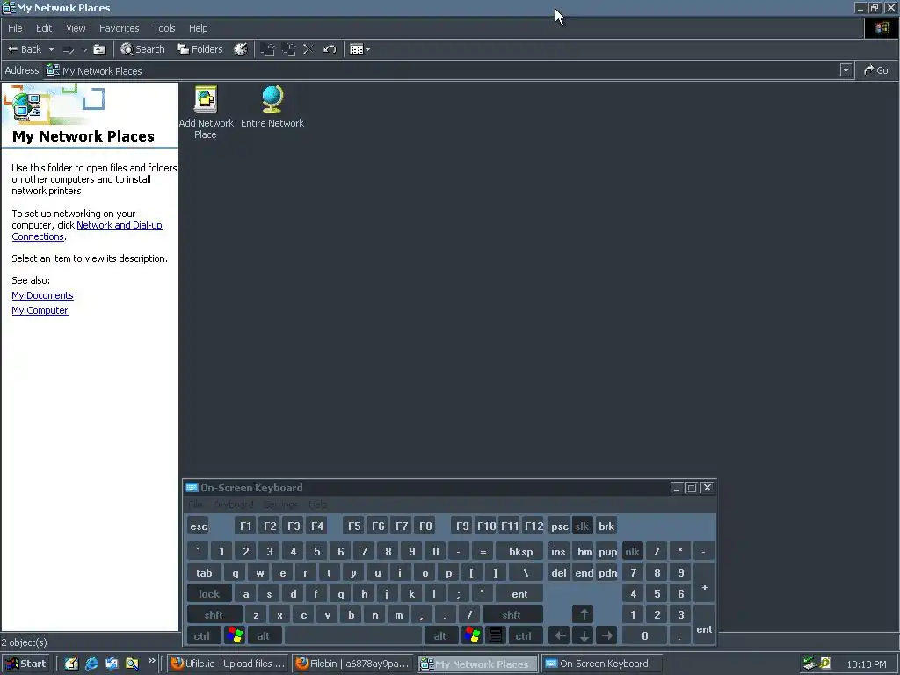
Task: Click the down arrow key on keyboard
Action: point(584,635)
